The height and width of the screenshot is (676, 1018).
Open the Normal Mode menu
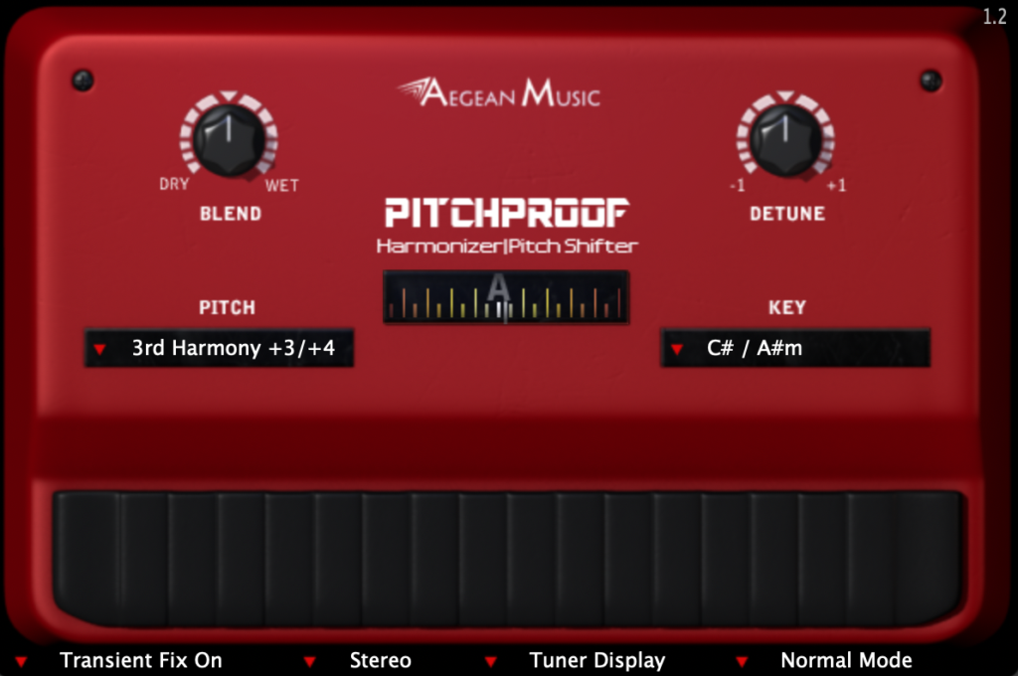(846, 660)
